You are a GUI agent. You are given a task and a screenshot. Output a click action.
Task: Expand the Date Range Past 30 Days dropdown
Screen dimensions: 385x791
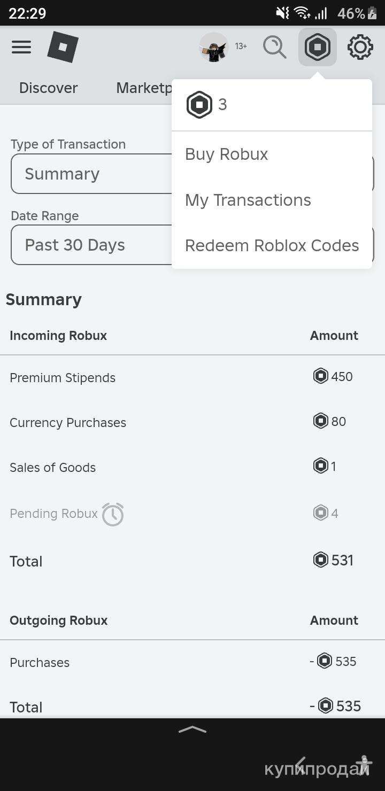91,245
